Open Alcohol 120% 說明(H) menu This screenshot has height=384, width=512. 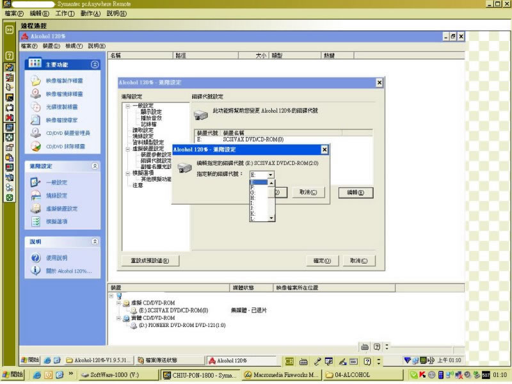pos(97,46)
